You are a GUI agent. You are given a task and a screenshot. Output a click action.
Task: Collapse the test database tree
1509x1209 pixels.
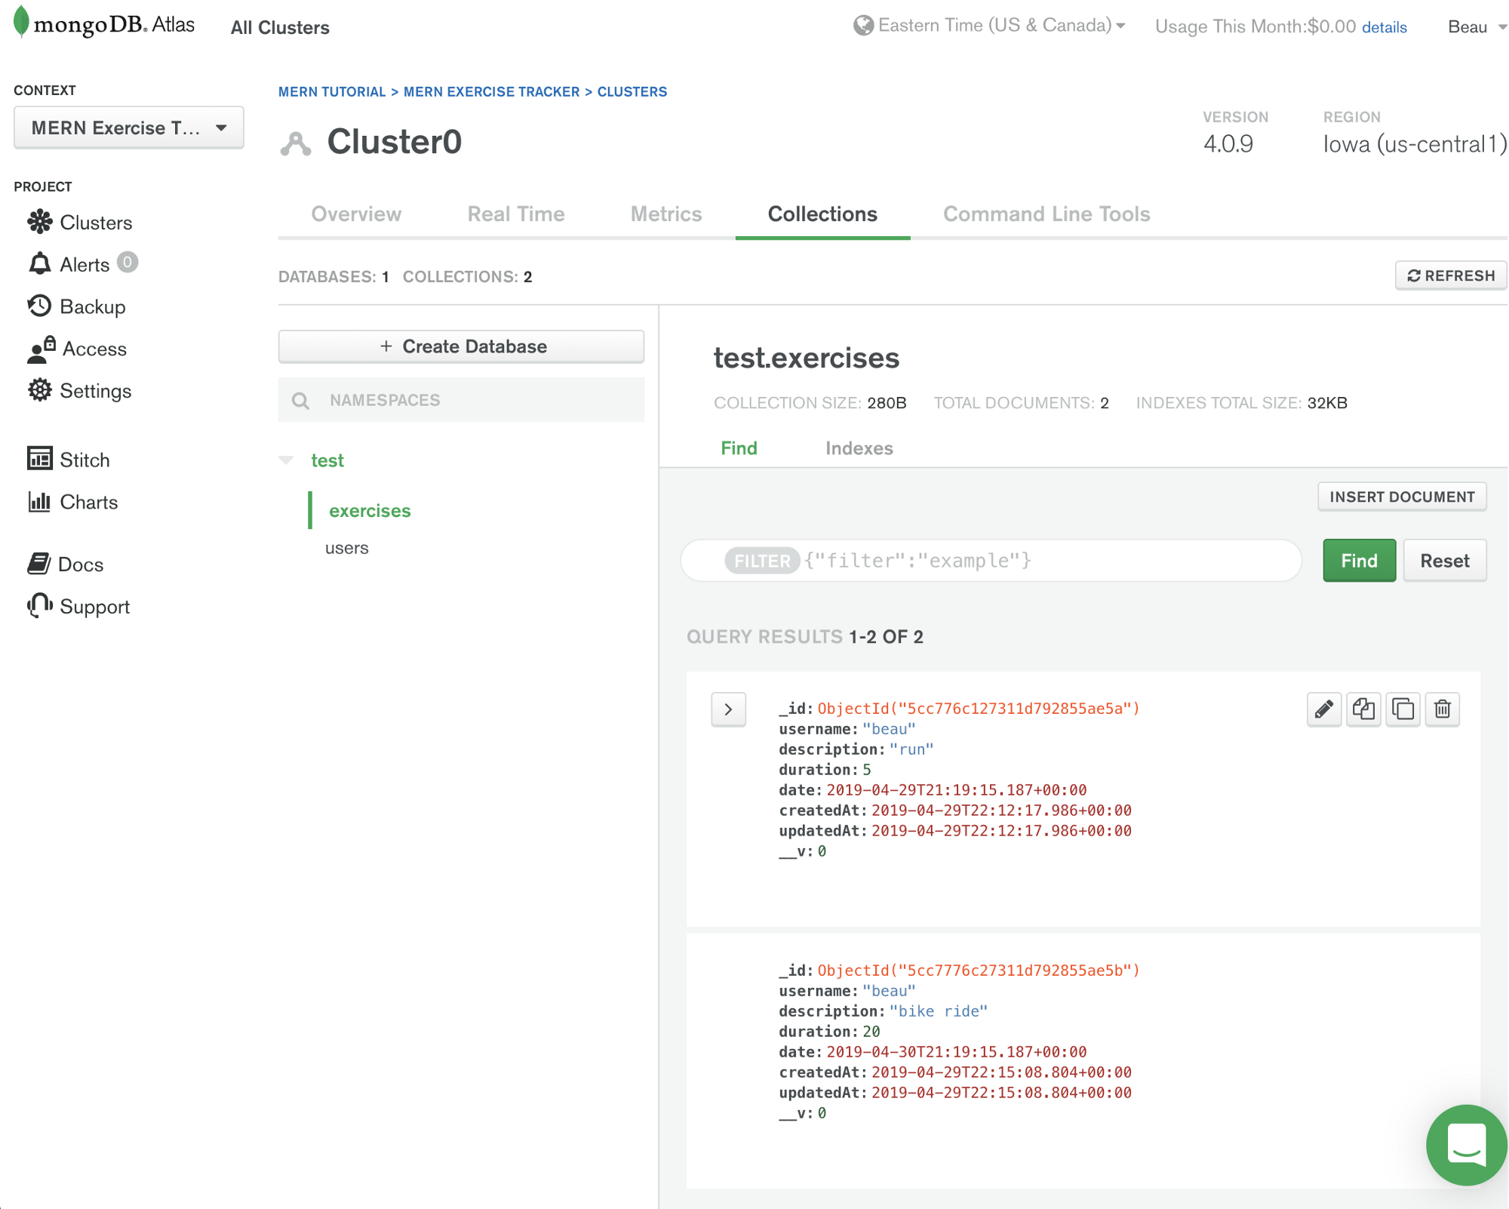pyautogui.click(x=286, y=460)
